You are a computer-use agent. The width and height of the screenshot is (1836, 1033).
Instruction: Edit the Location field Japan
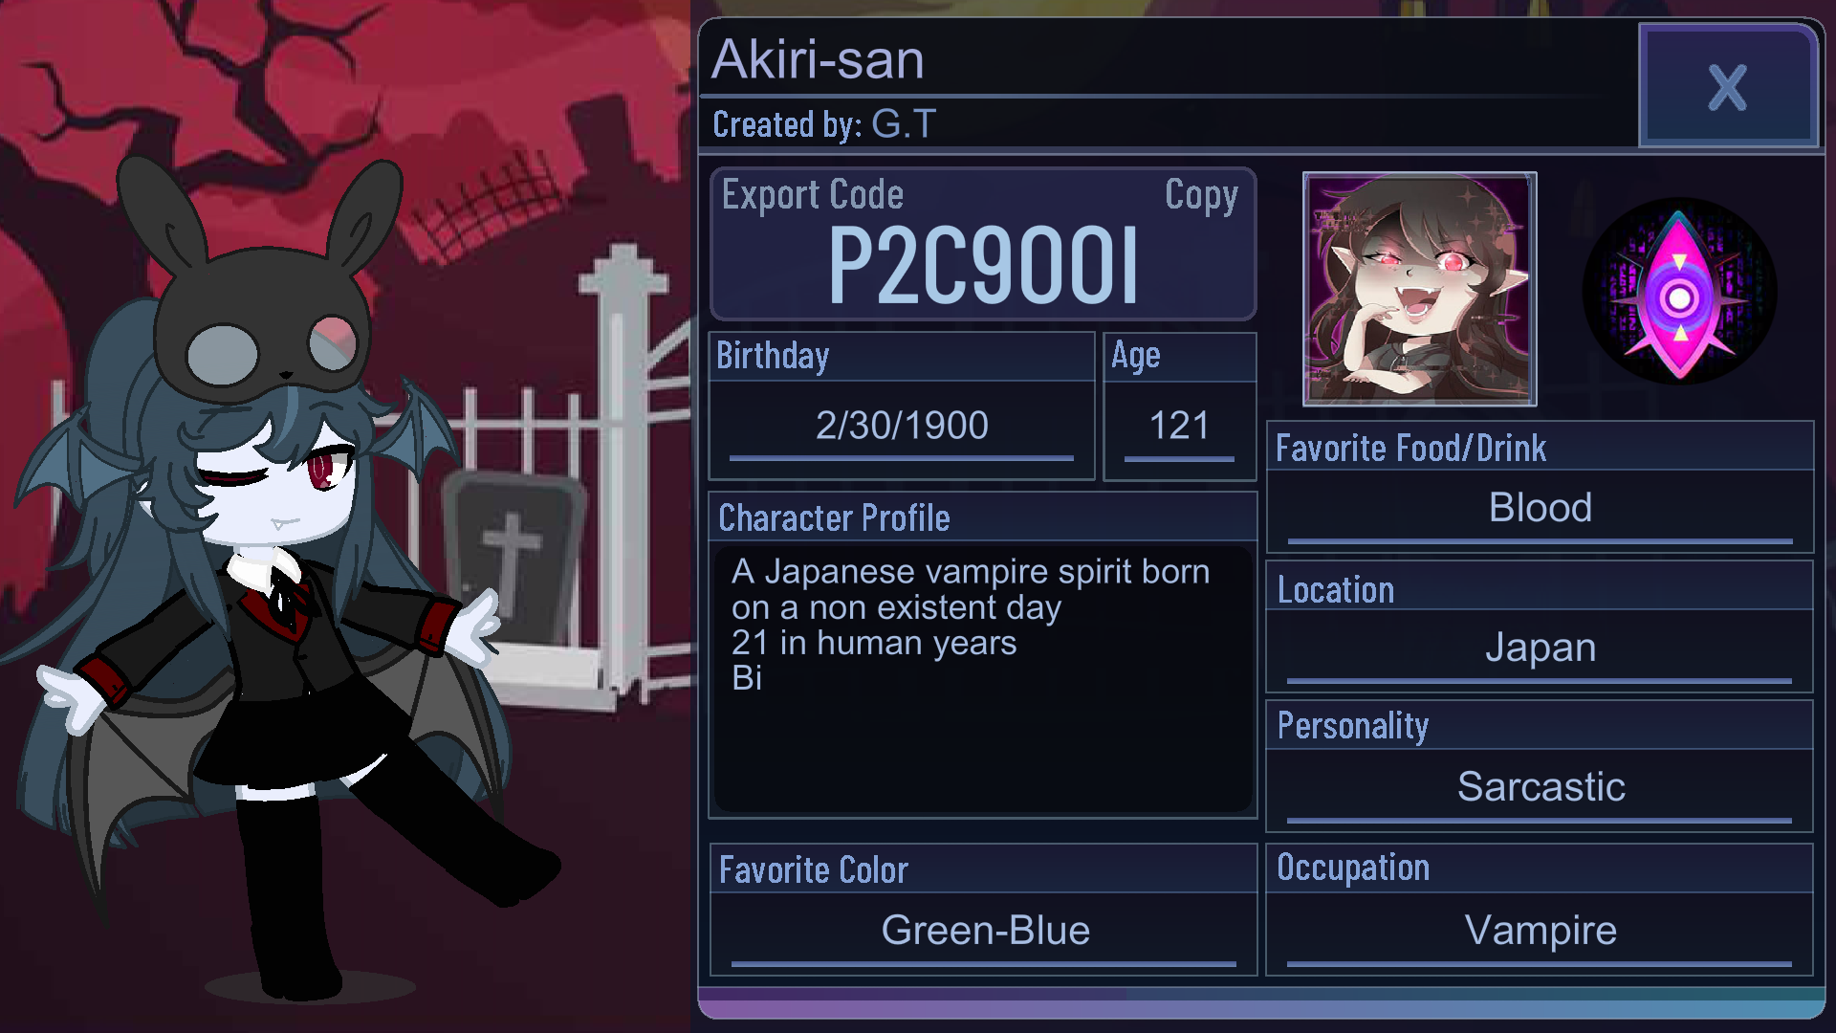[x=1540, y=648]
